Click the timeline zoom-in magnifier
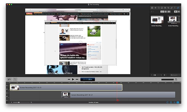Screen dimensions: 187x112 (x=31, y=102)
